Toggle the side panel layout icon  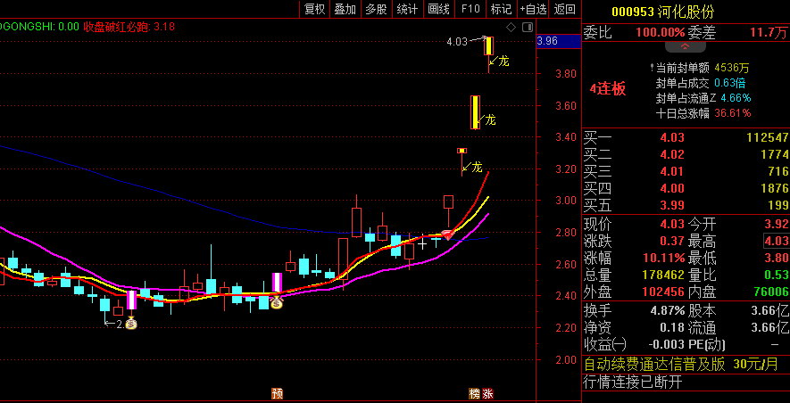527,27
